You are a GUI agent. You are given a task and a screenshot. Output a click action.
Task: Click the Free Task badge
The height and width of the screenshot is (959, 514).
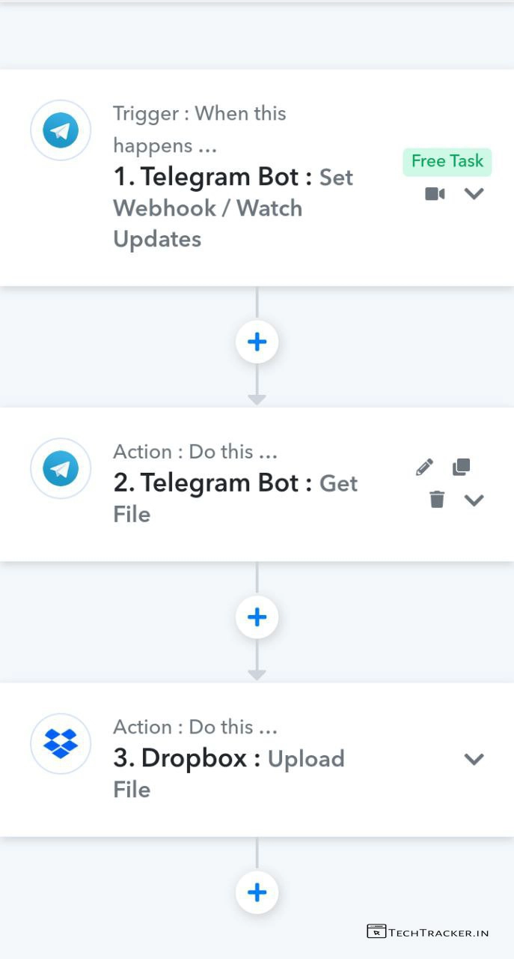point(447,162)
